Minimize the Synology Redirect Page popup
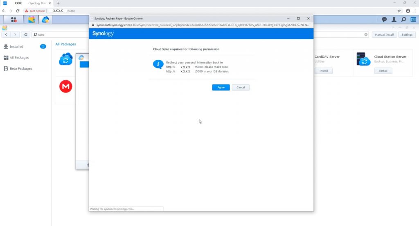This screenshot has width=419, height=226. coord(288,18)
